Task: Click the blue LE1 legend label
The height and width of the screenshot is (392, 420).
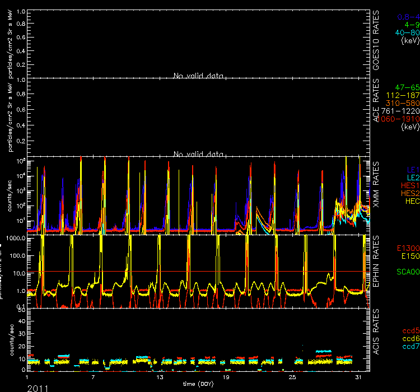Action: 412,169
